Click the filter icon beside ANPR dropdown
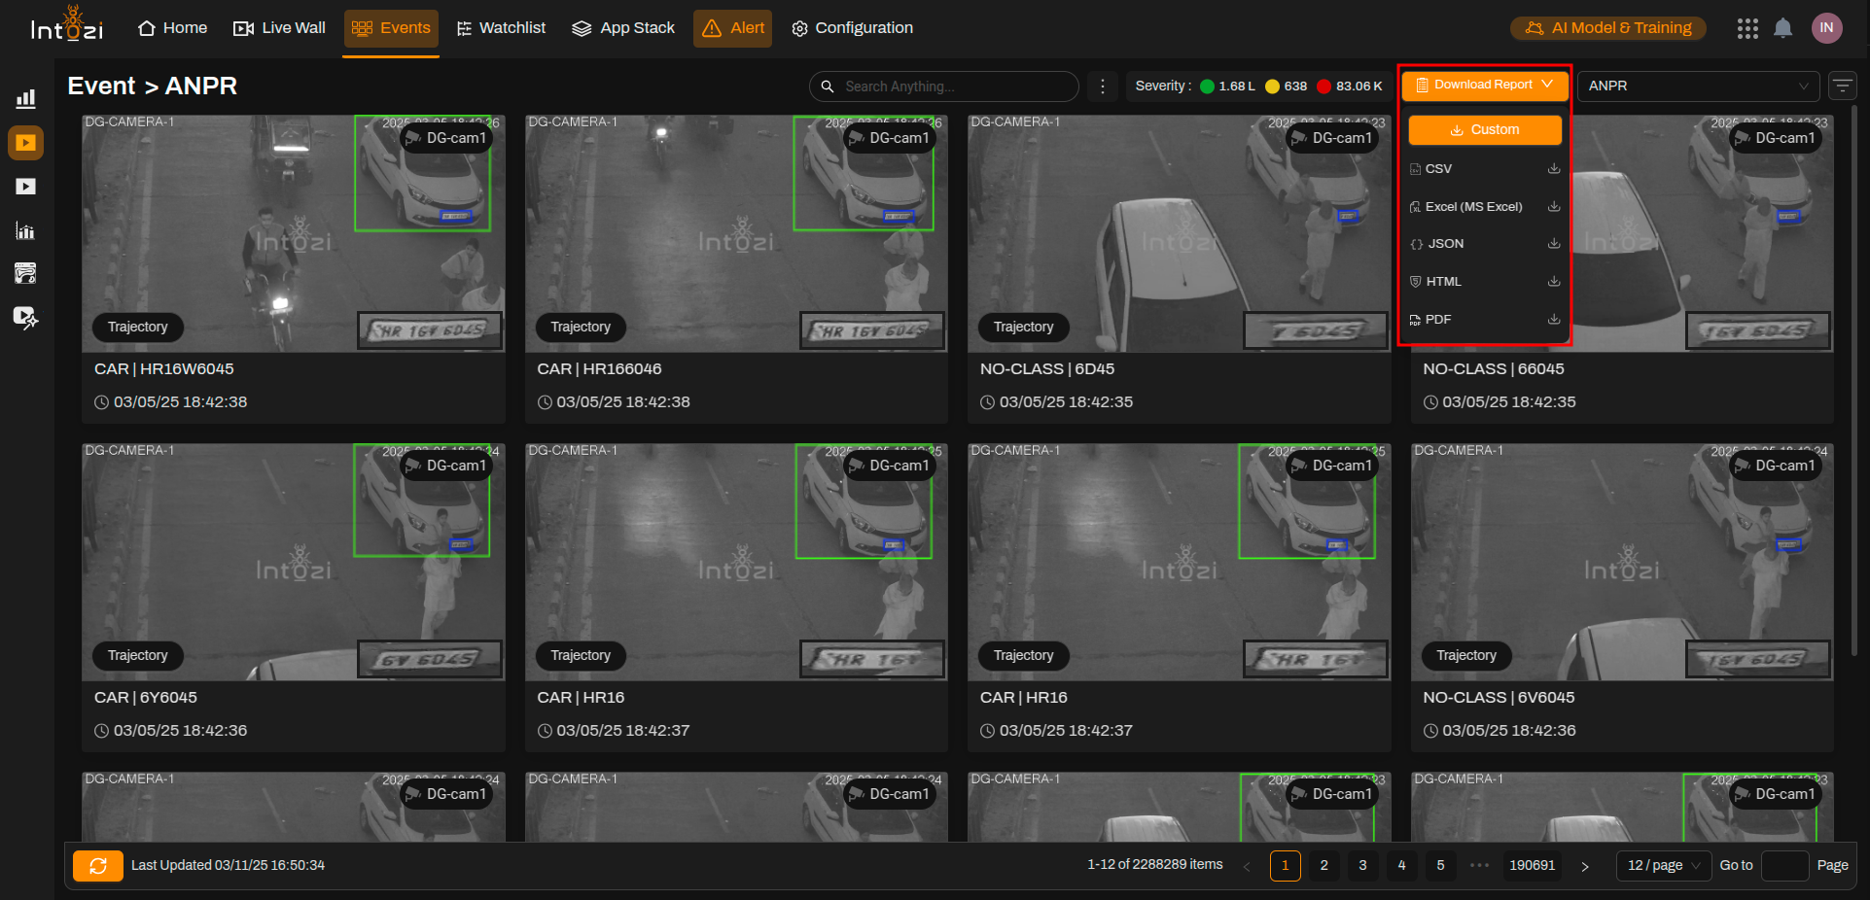Viewport: 1870px width, 900px height. coord(1842,86)
